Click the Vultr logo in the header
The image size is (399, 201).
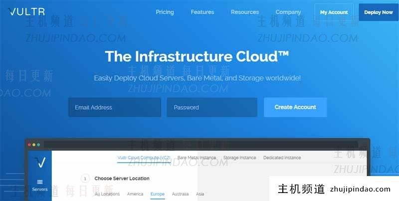point(26,11)
